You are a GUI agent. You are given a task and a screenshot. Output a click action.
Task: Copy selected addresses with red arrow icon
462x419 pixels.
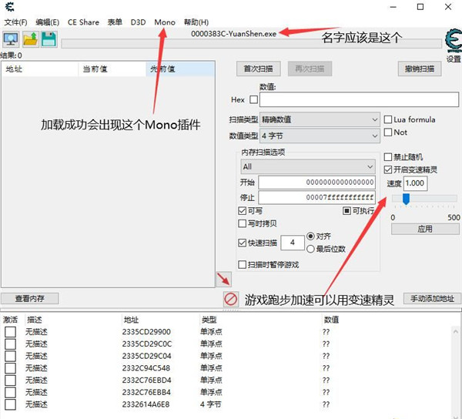(x=223, y=280)
